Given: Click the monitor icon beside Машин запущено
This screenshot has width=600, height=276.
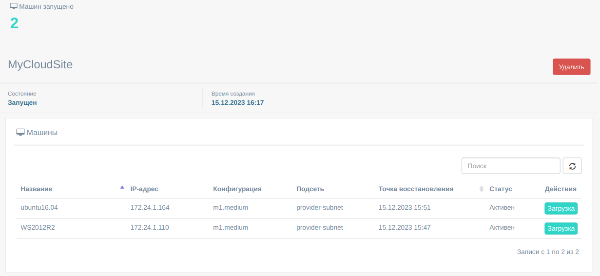Looking at the screenshot, I should pos(14,7).
